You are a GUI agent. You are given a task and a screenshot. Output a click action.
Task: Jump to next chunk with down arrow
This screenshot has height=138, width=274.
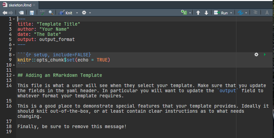tap(206, 13)
